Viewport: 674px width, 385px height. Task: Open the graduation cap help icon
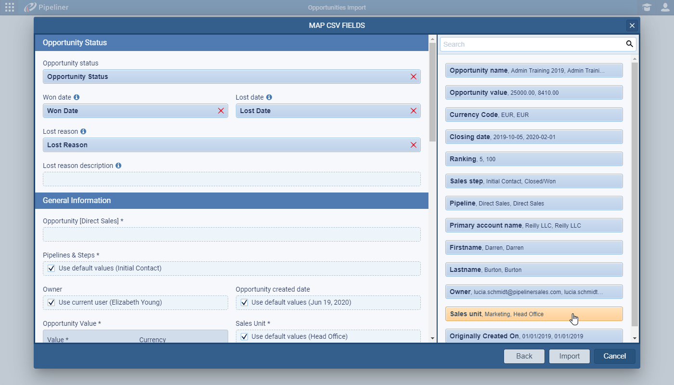point(647,7)
